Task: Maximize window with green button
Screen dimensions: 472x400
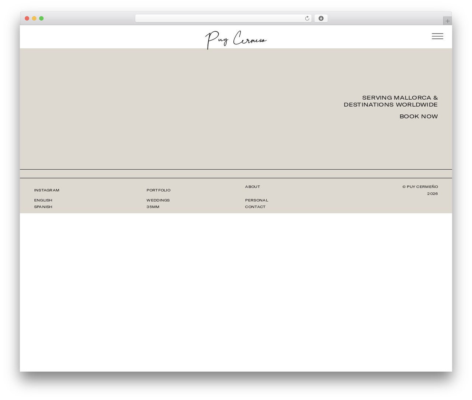Action: pyautogui.click(x=41, y=18)
